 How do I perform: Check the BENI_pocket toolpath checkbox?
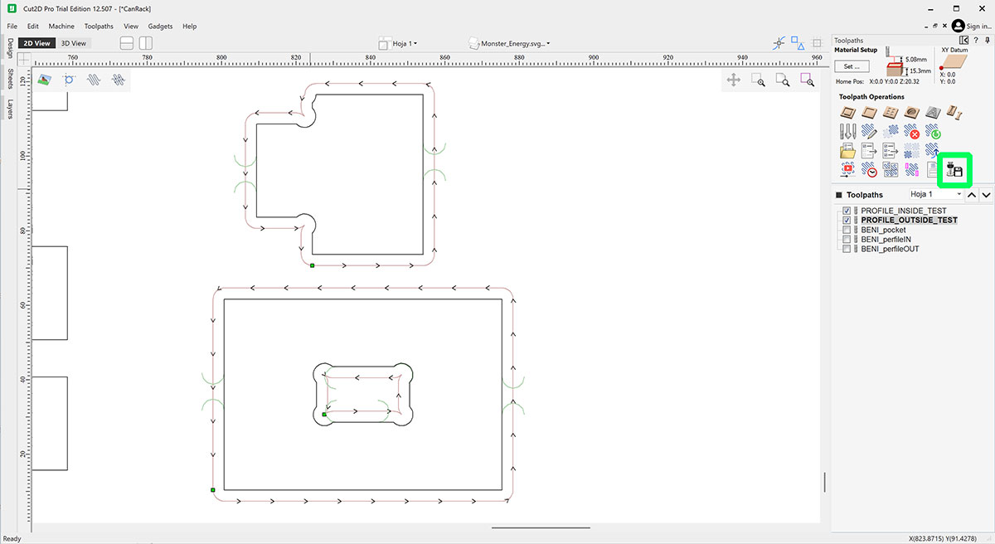click(847, 230)
